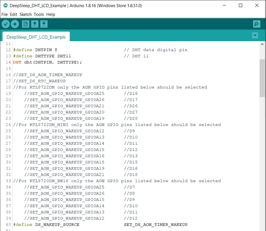Save the sketch with the down-arrow icon

tap(44, 24)
